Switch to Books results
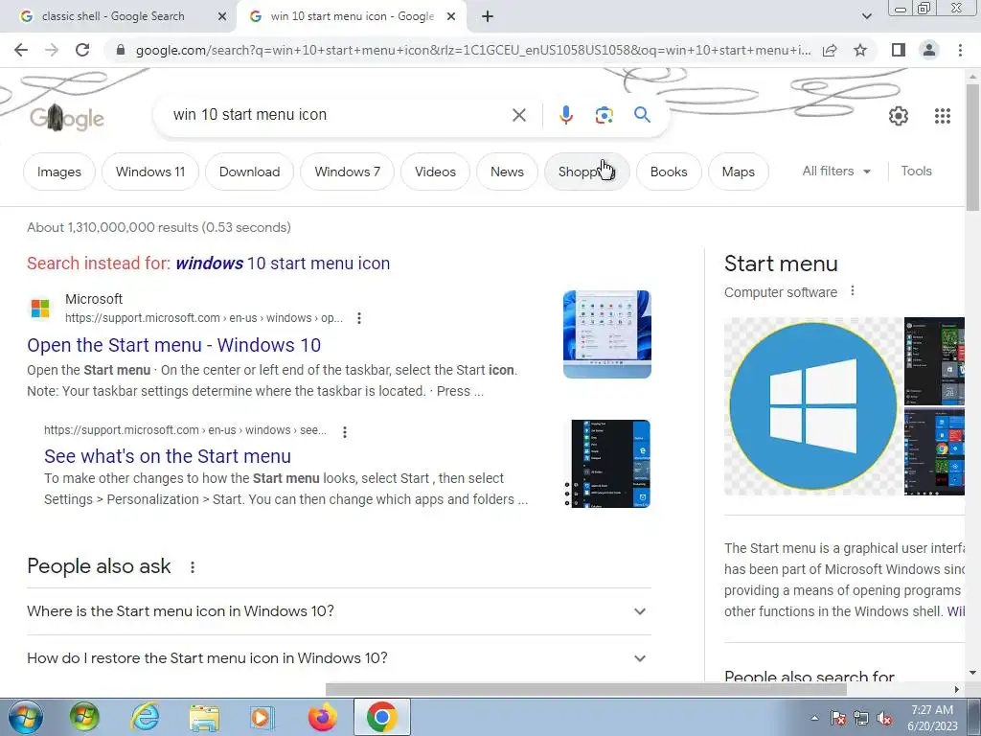 tap(669, 172)
